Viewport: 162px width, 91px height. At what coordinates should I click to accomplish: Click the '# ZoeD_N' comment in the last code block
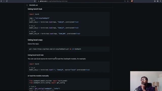click(33, 87)
